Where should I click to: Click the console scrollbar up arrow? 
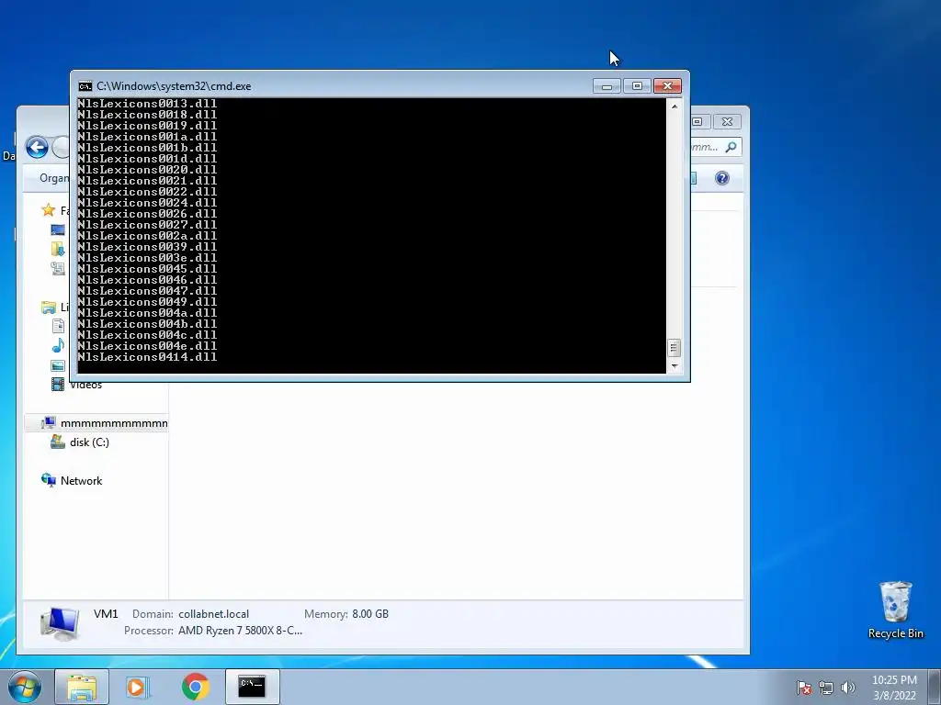[675, 106]
